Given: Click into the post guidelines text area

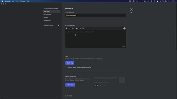Looking at the screenshot, I should click(x=96, y=39).
